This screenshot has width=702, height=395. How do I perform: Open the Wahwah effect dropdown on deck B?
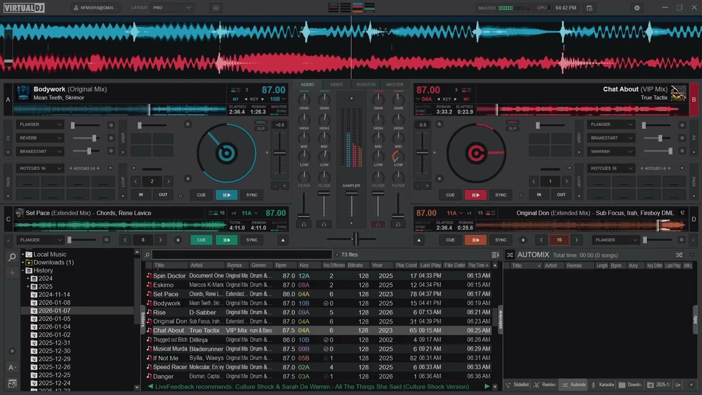pos(610,151)
